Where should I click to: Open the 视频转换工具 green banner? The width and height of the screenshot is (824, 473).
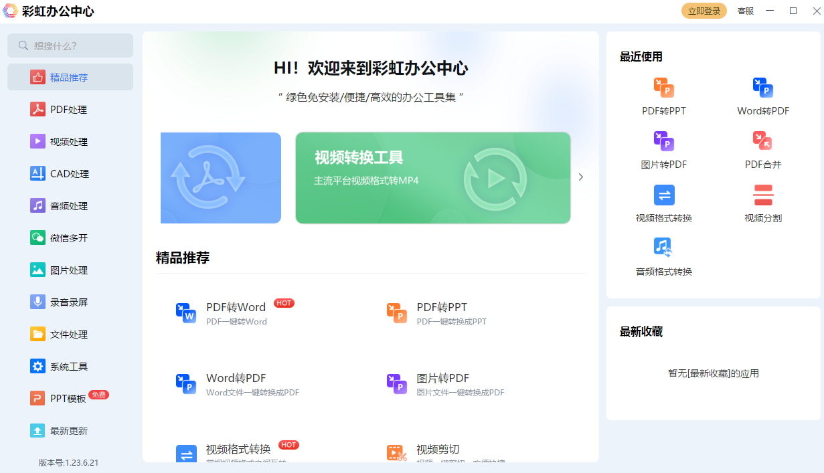(433, 178)
